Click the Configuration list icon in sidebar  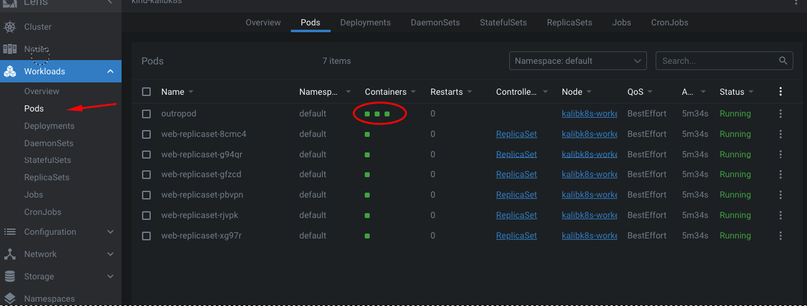point(10,232)
